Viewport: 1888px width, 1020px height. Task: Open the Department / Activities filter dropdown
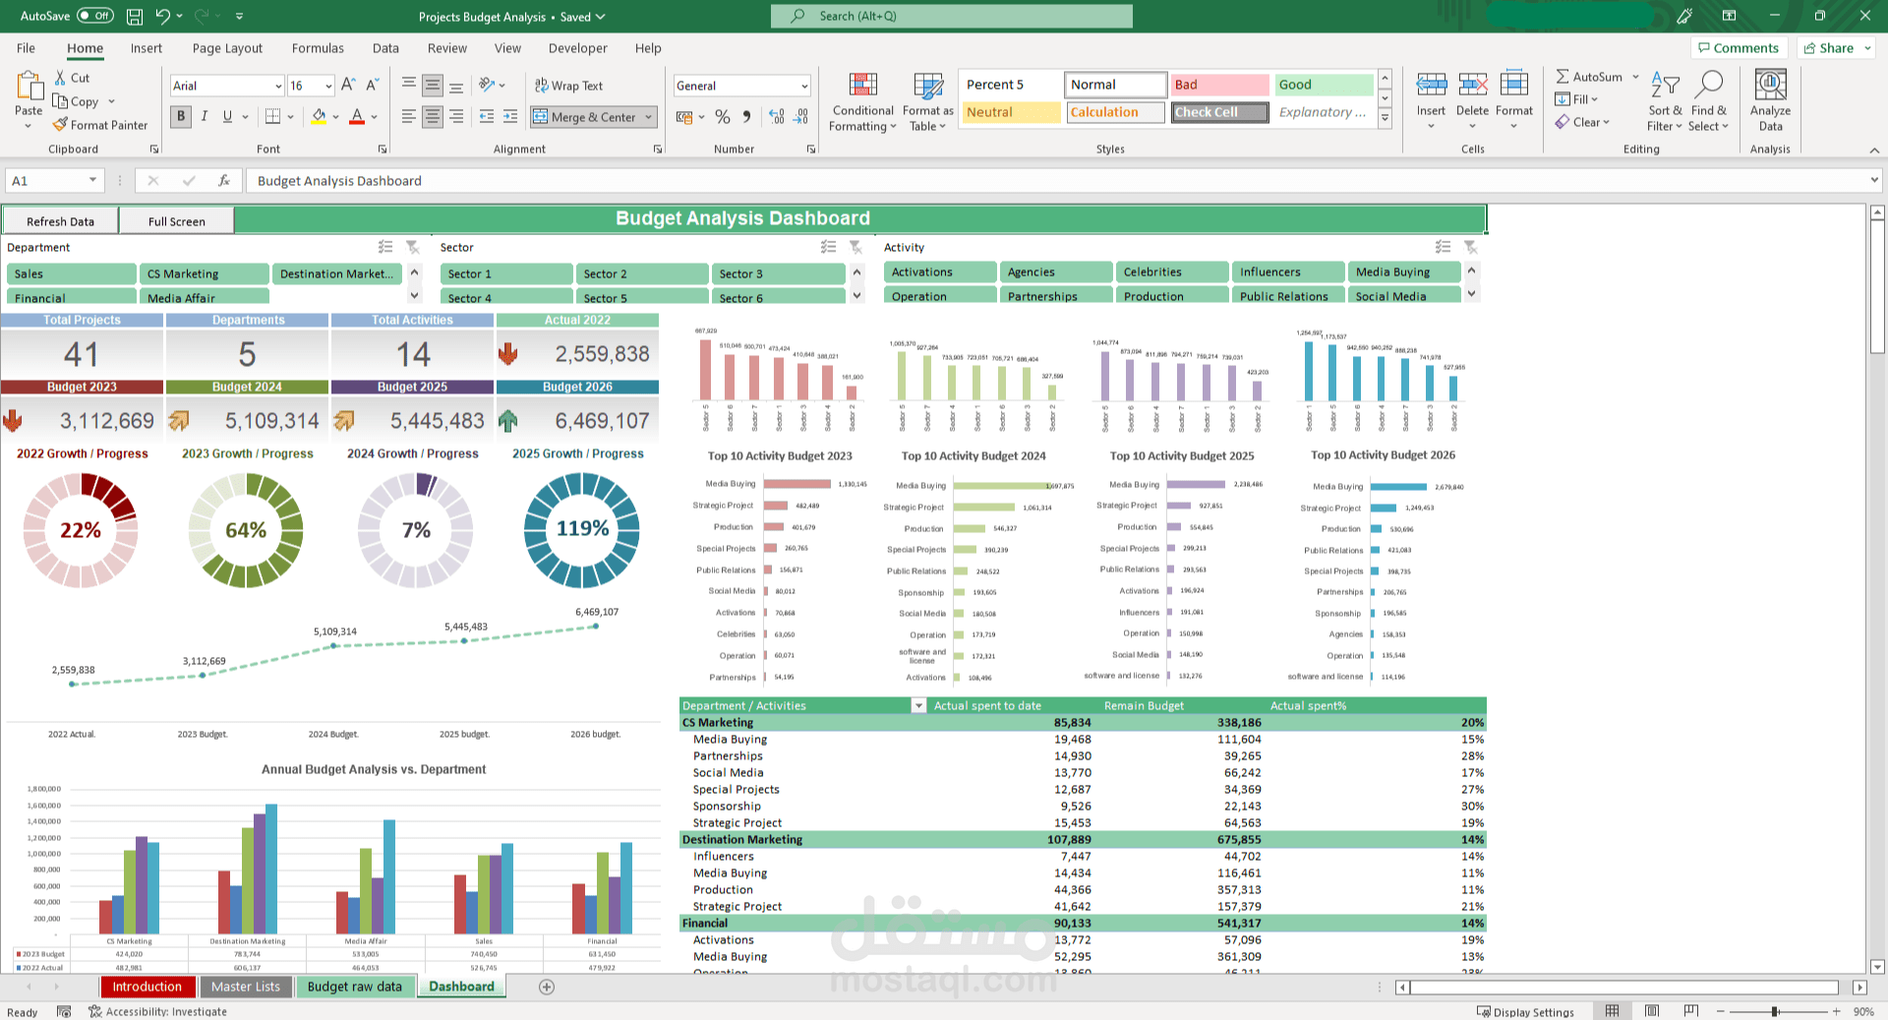(918, 706)
